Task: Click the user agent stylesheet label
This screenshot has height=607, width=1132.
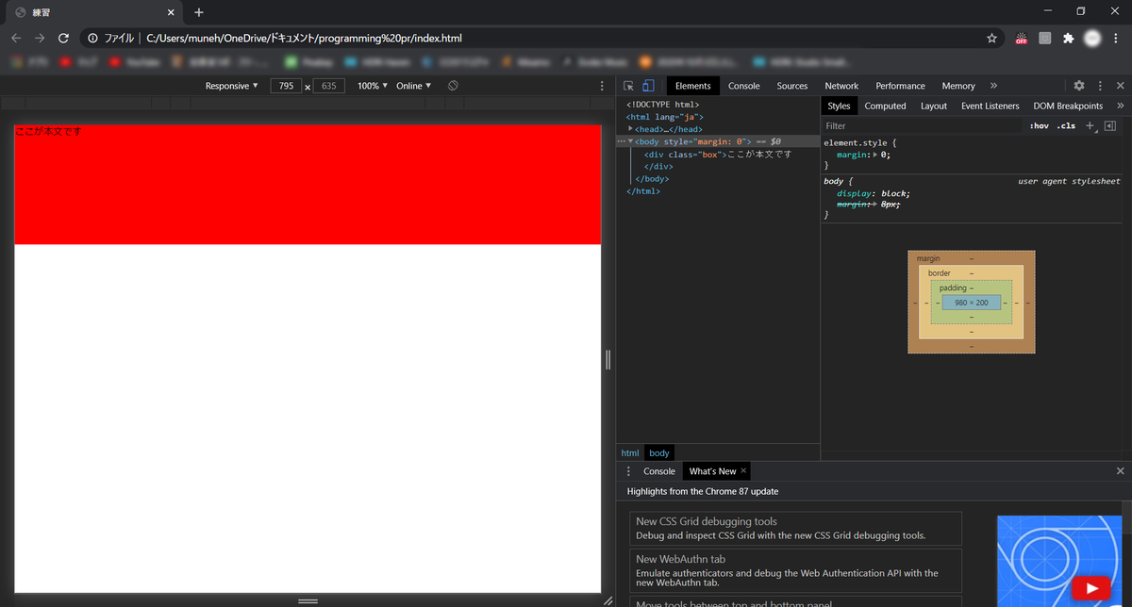Action: [1069, 180]
